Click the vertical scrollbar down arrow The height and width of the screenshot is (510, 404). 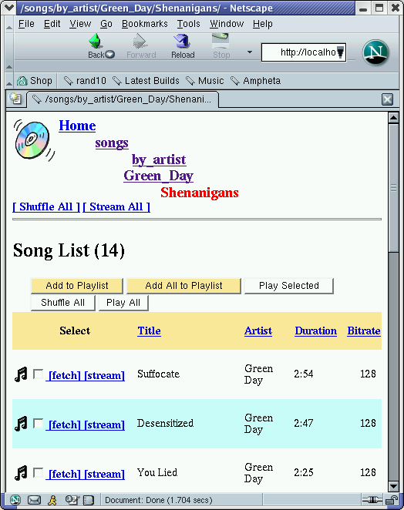(x=393, y=487)
